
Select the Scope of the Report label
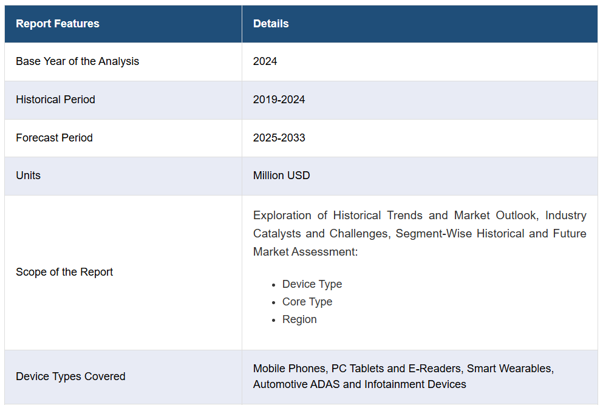point(64,272)
